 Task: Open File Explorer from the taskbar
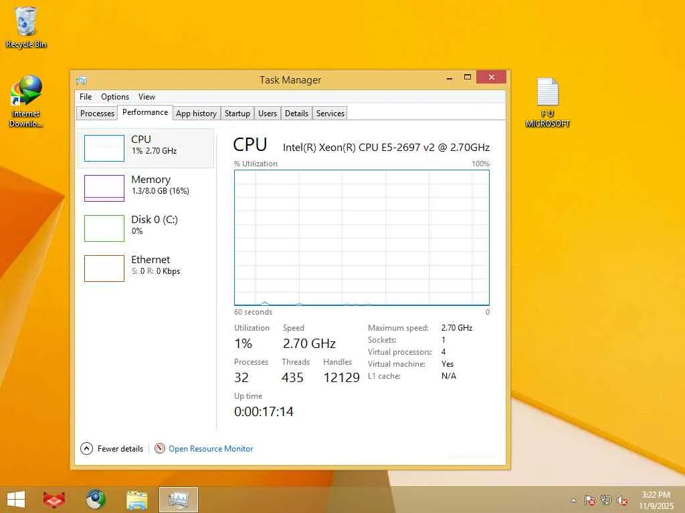pyautogui.click(x=136, y=500)
